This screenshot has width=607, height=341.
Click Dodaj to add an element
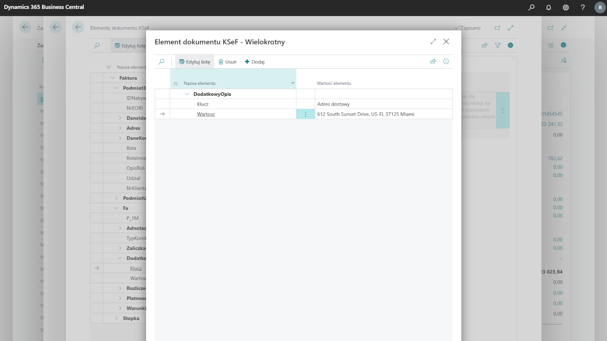point(255,62)
